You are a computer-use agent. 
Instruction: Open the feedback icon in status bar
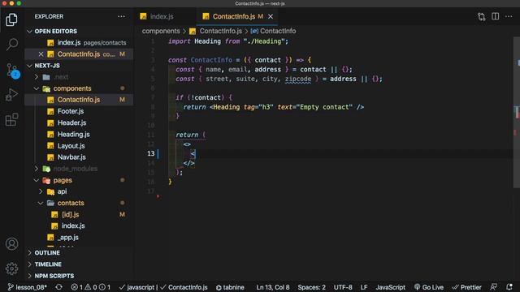(494, 287)
